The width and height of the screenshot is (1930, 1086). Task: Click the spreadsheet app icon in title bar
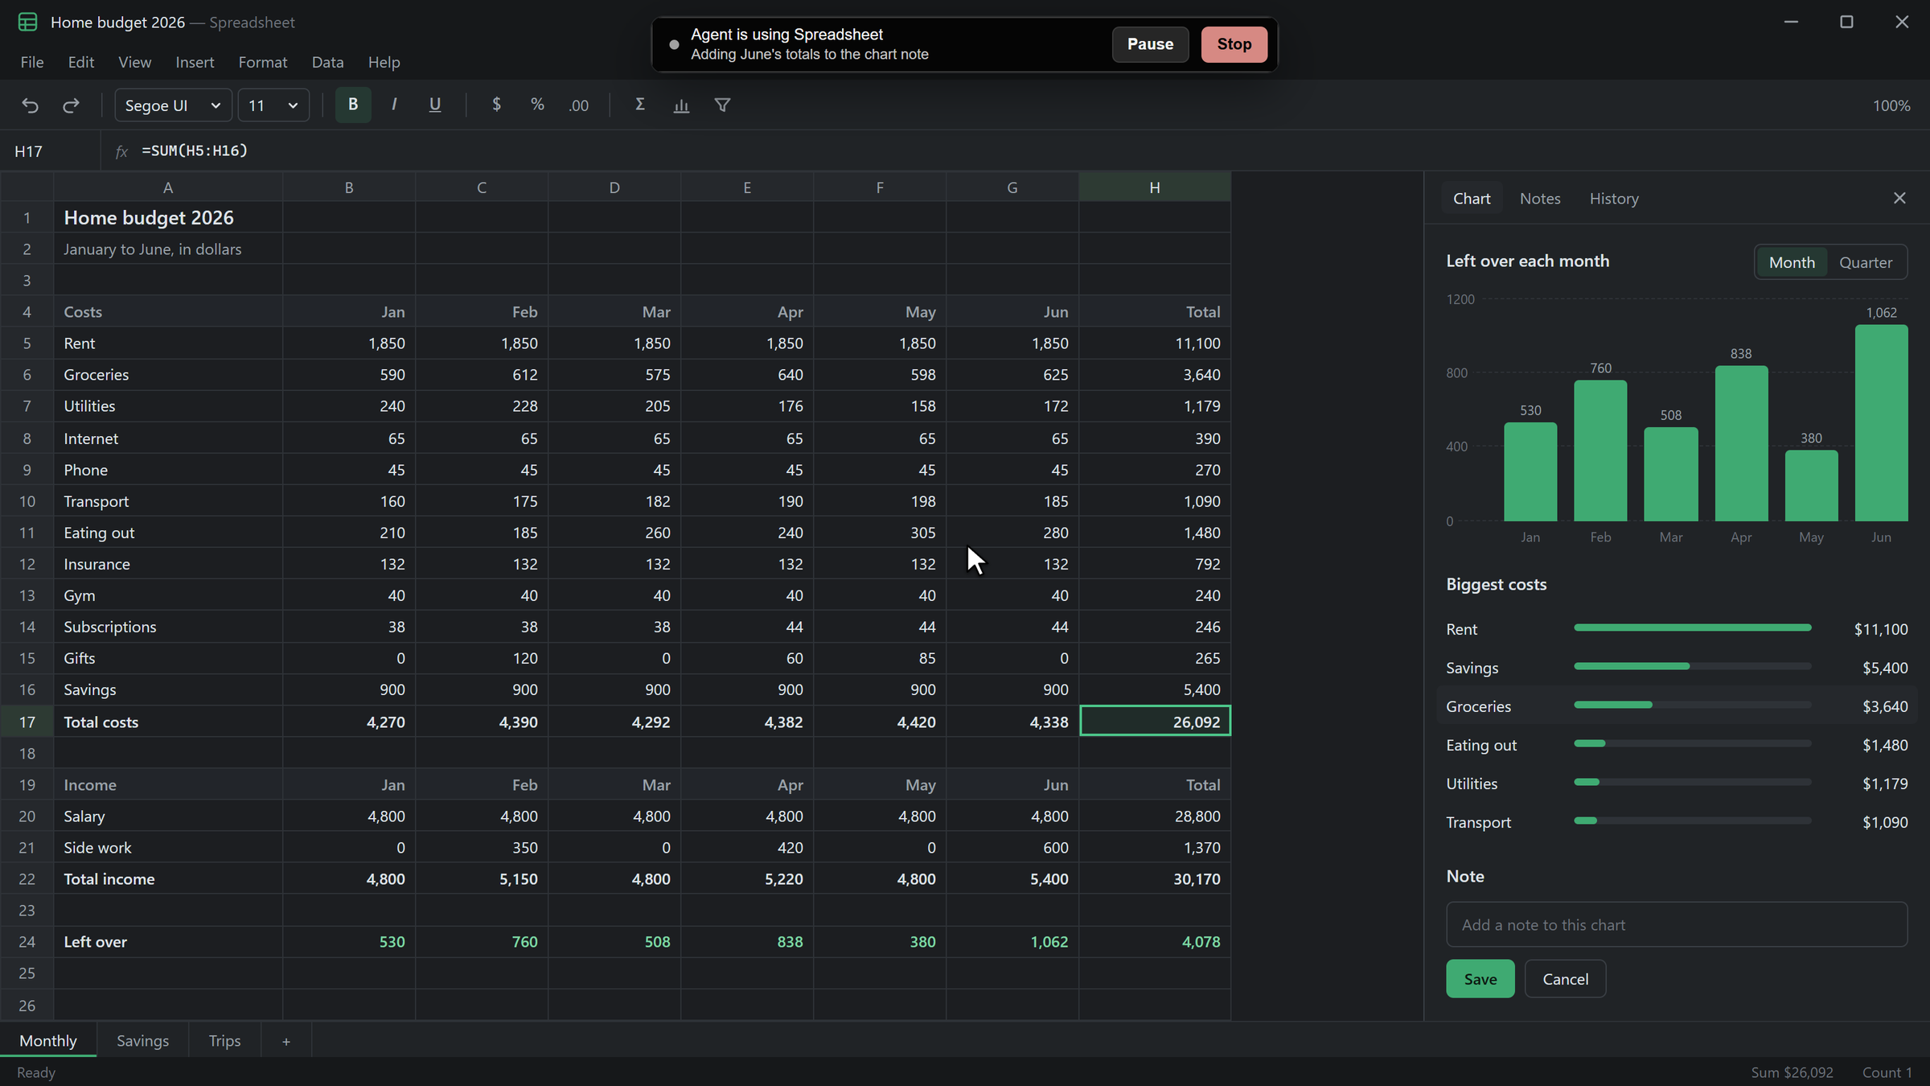(27, 22)
